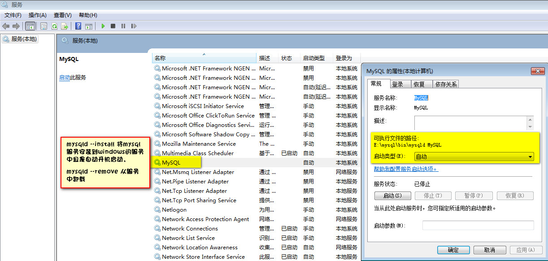Click the Export List toolbar icon
548x261 pixels.
pyautogui.click(x=65, y=26)
